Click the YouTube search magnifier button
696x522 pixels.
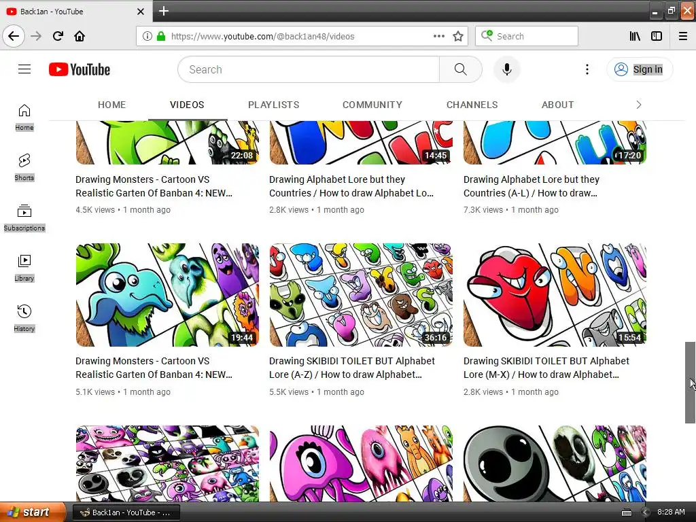(460, 69)
